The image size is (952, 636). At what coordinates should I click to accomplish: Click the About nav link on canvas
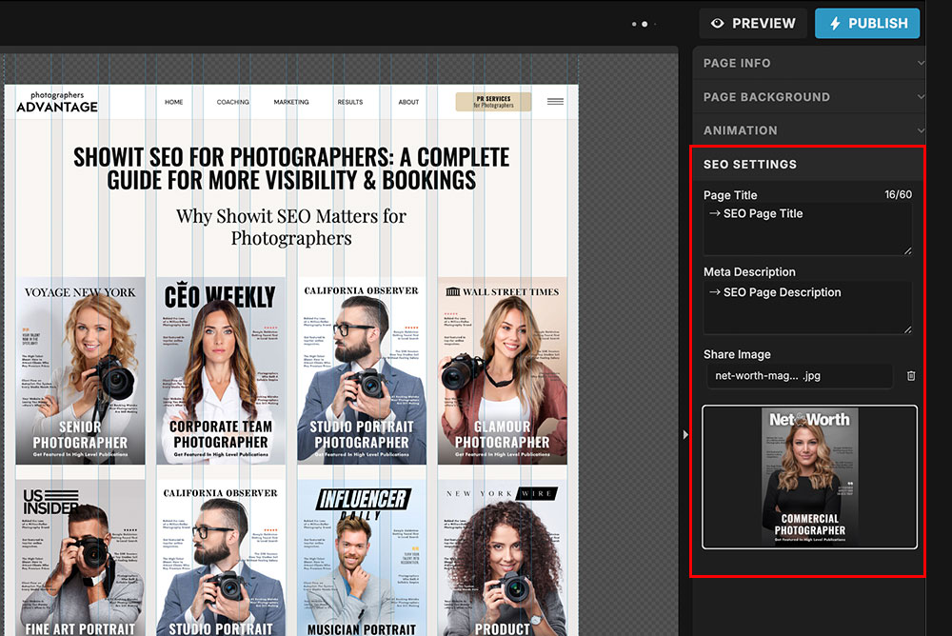(x=408, y=102)
